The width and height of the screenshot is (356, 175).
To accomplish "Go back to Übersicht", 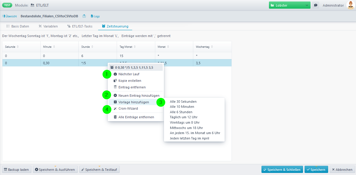I will (10, 16).
